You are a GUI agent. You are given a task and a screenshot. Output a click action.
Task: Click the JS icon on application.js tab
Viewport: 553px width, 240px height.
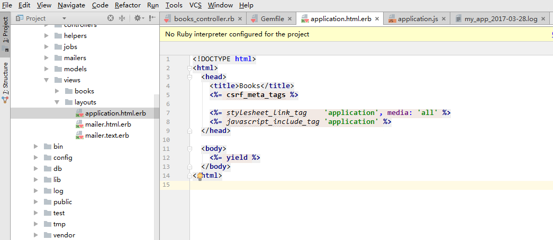[392, 19]
